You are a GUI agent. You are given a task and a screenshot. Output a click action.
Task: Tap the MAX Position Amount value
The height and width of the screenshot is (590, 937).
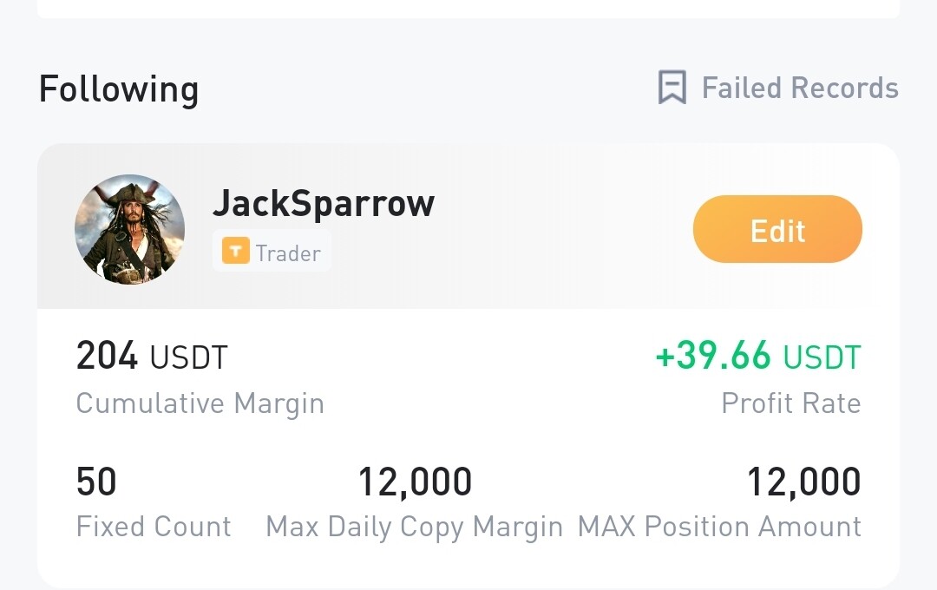pos(804,482)
